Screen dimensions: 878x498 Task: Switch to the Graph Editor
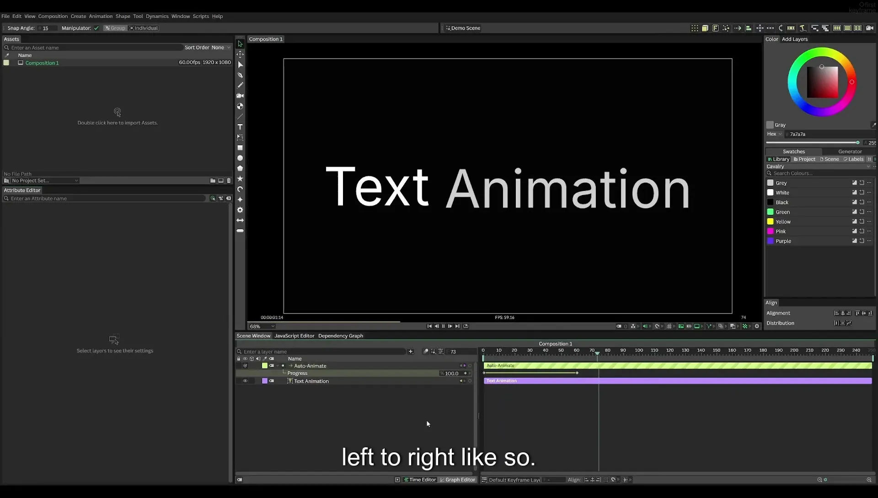click(x=457, y=480)
